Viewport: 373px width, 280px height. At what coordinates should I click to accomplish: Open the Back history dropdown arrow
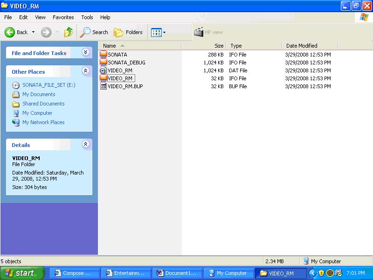33,32
